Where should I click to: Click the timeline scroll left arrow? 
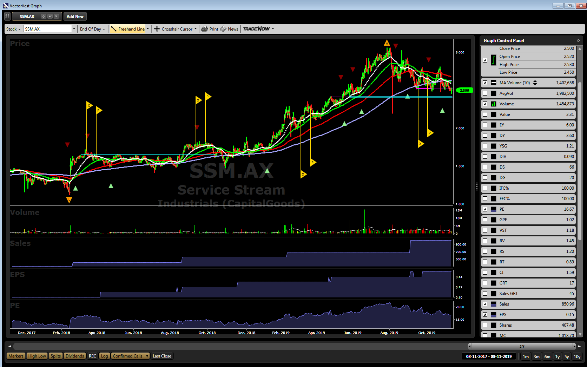pos(9,346)
